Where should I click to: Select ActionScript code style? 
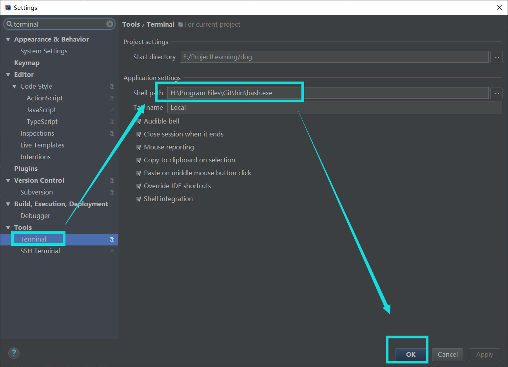45,98
